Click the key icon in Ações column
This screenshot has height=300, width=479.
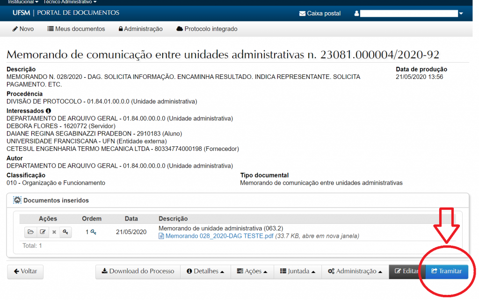(x=65, y=232)
